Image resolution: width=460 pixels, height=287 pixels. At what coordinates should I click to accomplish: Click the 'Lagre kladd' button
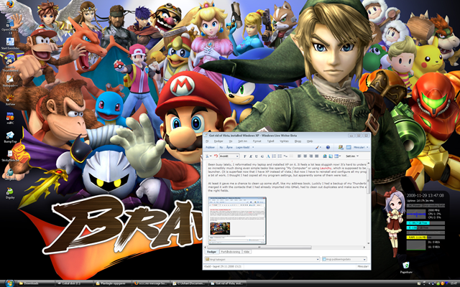tap(243, 147)
